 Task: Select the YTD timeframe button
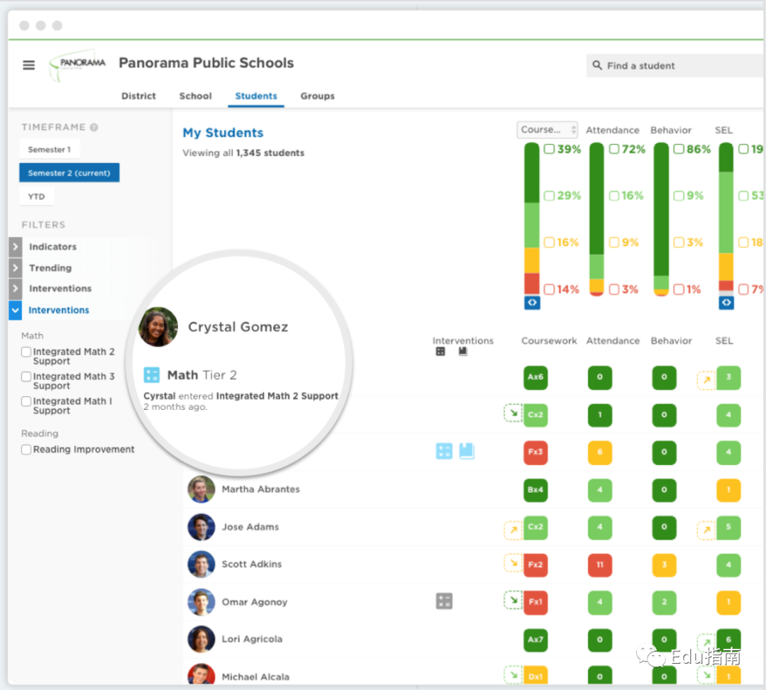point(36,196)
